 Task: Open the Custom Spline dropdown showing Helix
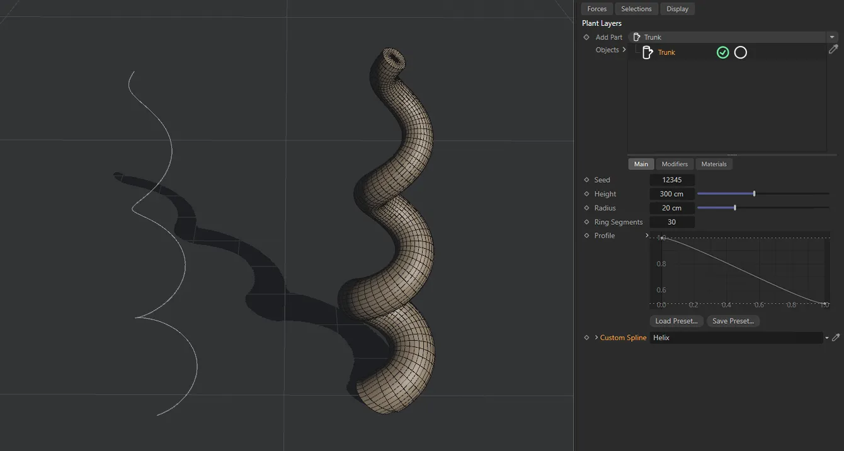click(828, 337)
